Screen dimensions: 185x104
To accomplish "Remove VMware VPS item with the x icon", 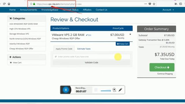I will [x=130, y=34].
